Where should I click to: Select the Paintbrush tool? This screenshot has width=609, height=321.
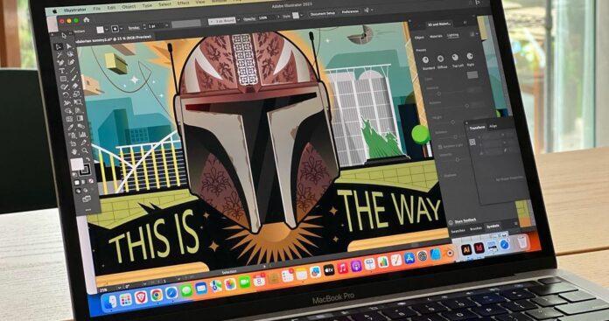[x=74, y=78]
